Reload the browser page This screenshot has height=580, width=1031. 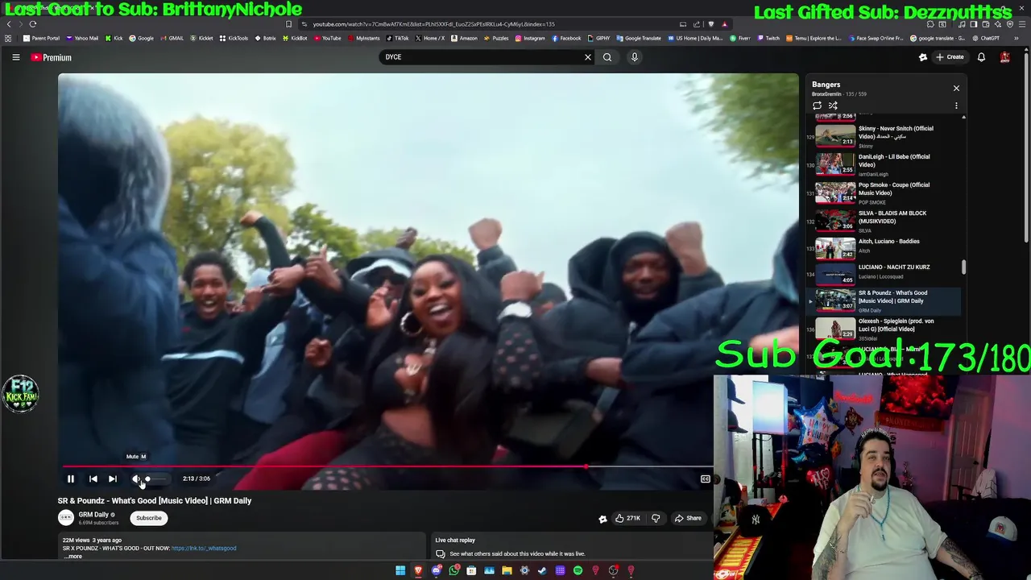pos(33,24)
